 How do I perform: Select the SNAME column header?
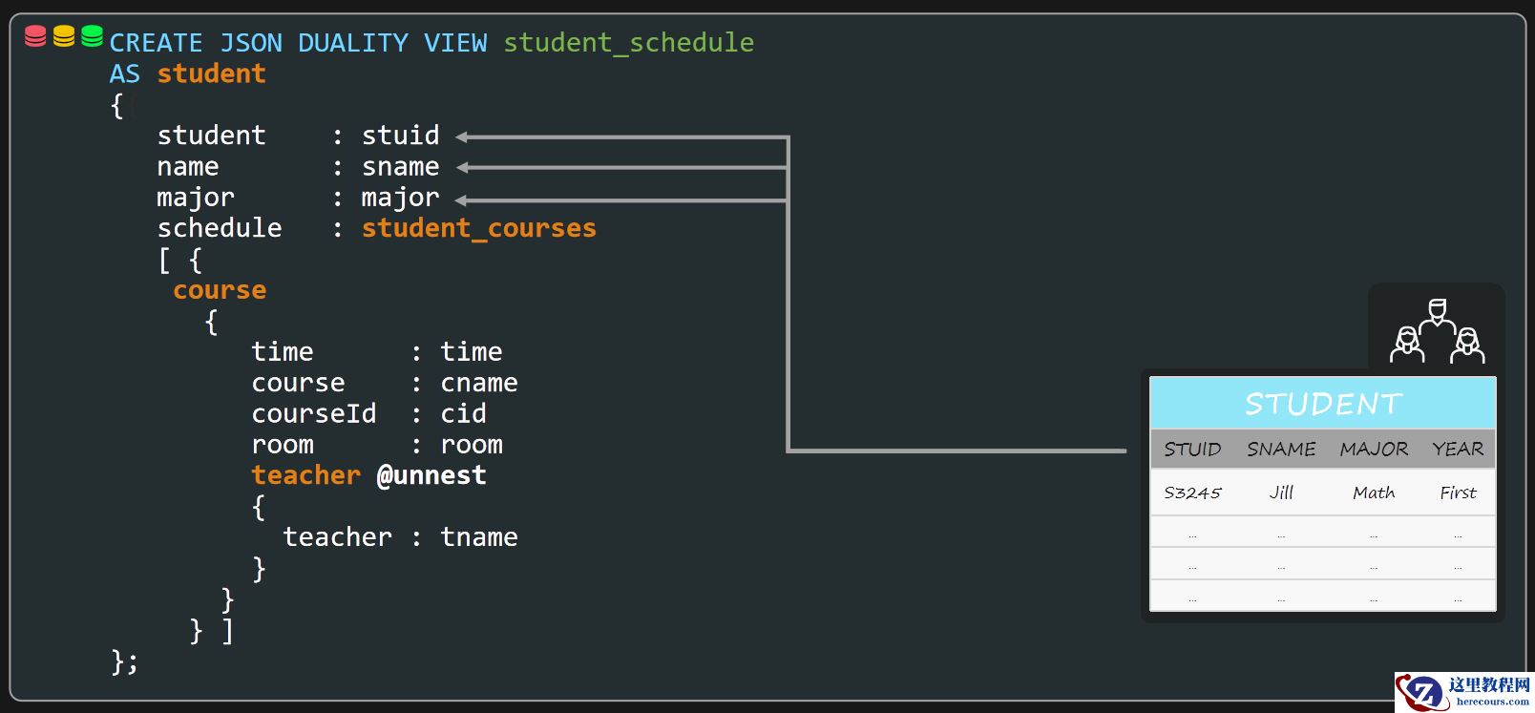pos(1281,450)
